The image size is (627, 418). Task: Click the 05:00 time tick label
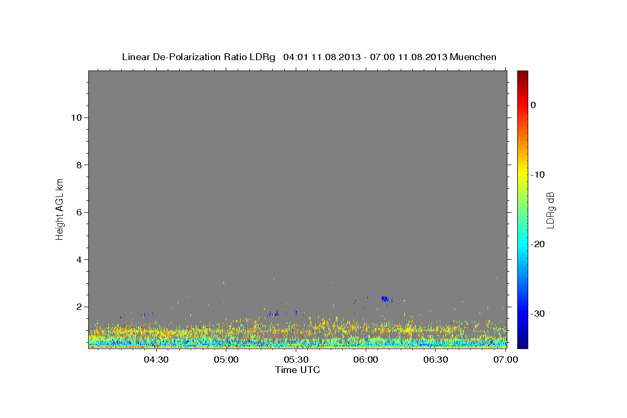click(x=226, y=359)
